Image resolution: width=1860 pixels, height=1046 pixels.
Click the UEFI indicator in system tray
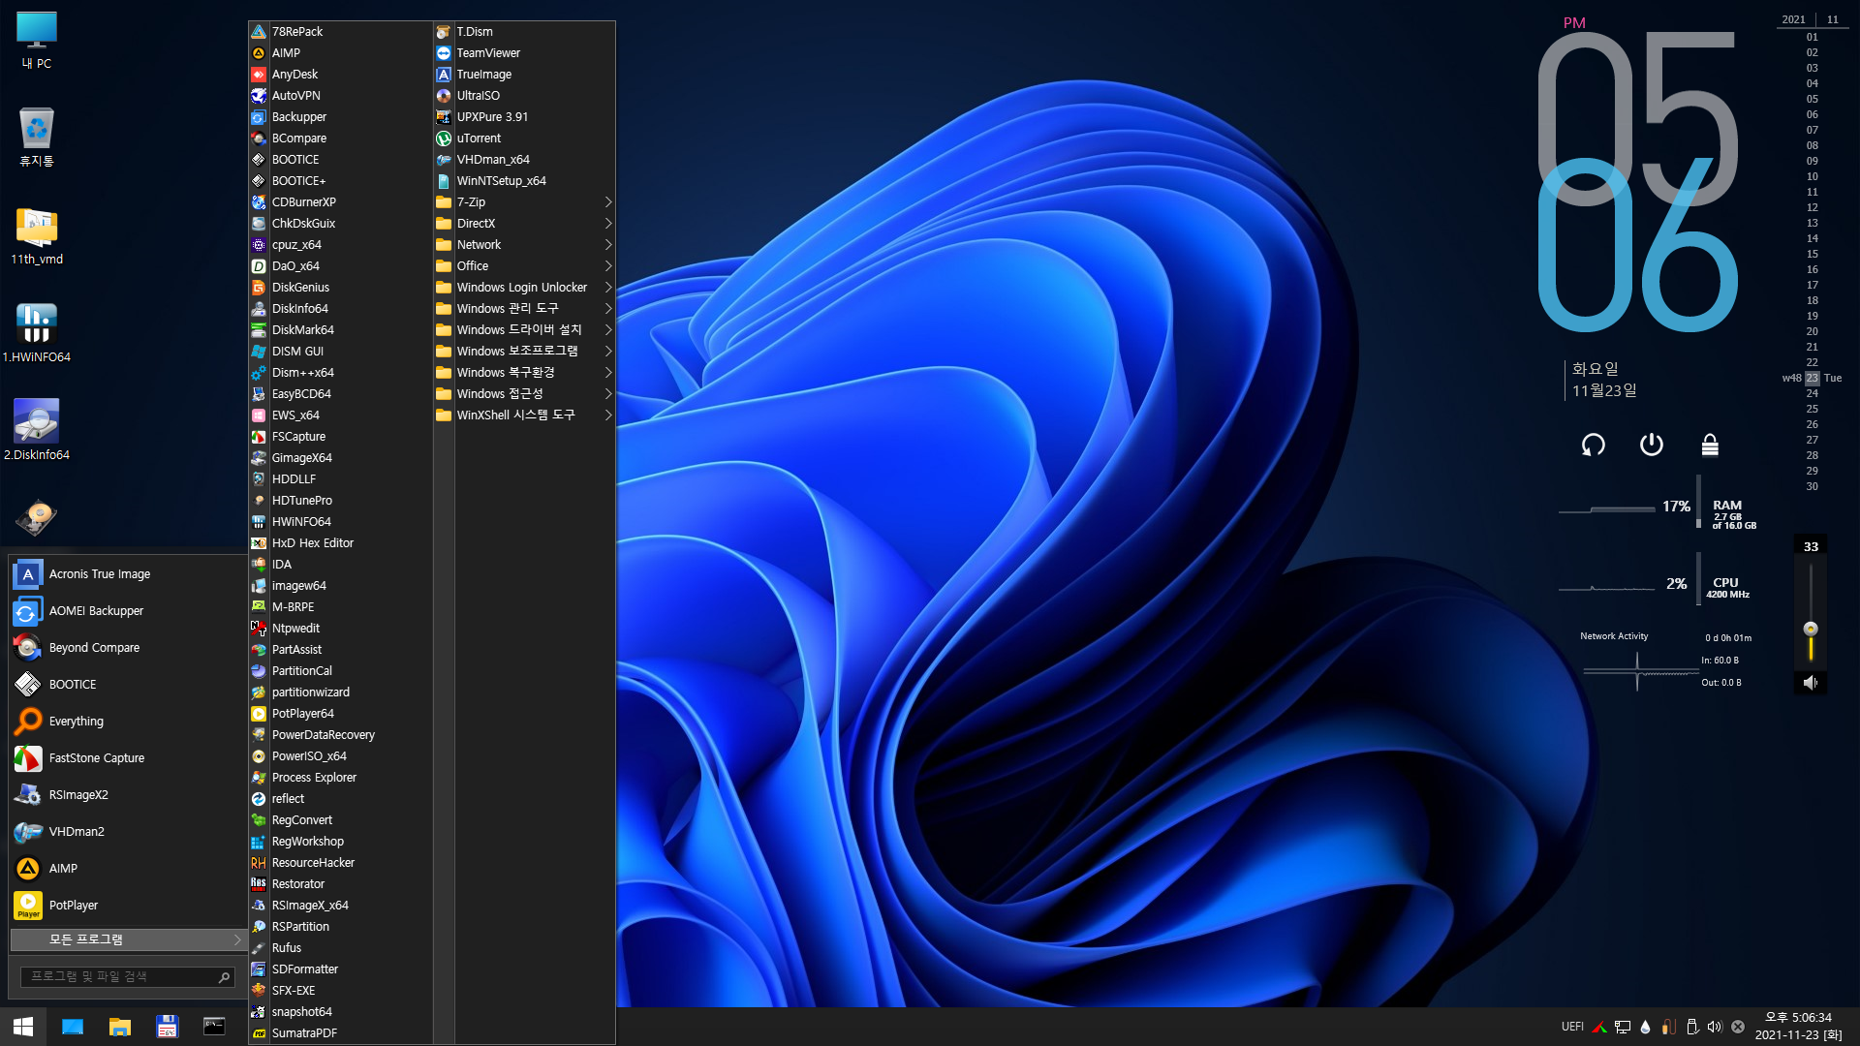[1572, 1027]
